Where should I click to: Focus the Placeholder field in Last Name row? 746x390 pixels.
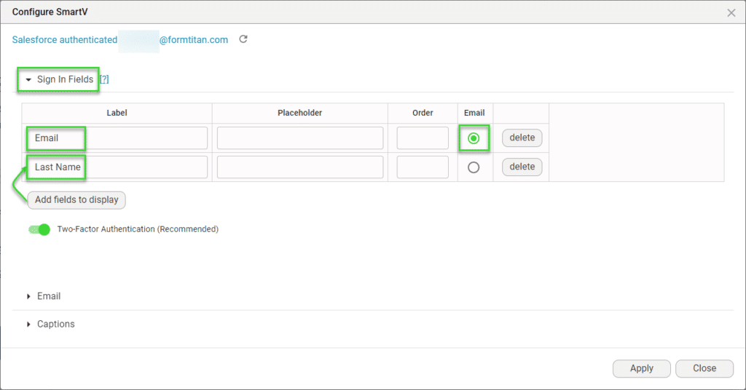pos(299,167)
